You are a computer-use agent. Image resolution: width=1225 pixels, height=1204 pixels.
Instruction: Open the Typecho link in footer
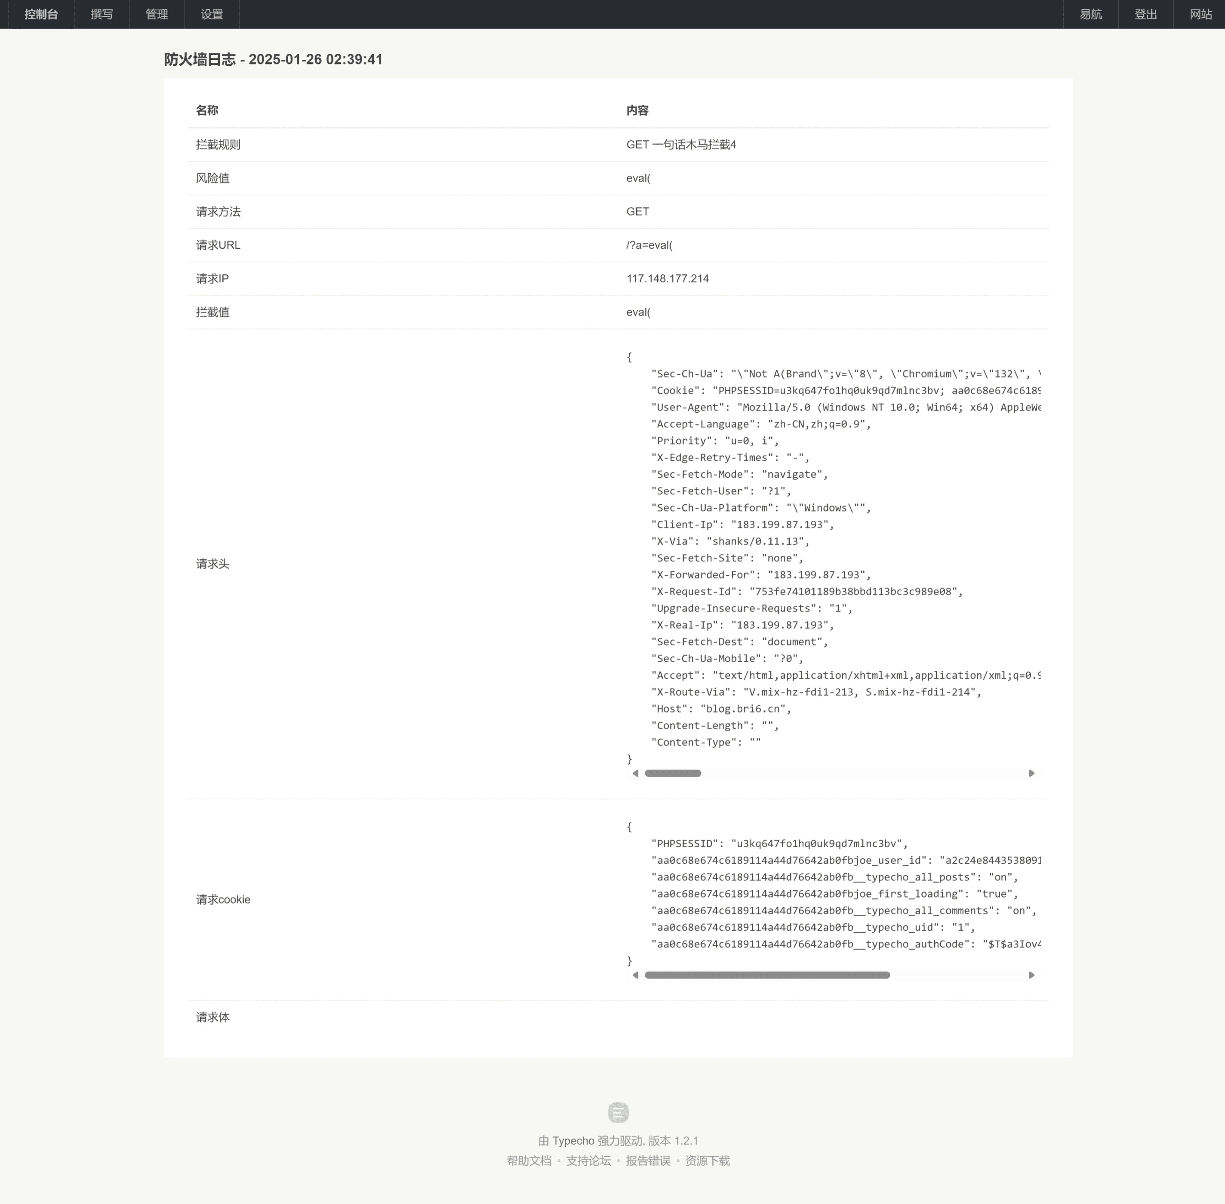[573, 1141]
